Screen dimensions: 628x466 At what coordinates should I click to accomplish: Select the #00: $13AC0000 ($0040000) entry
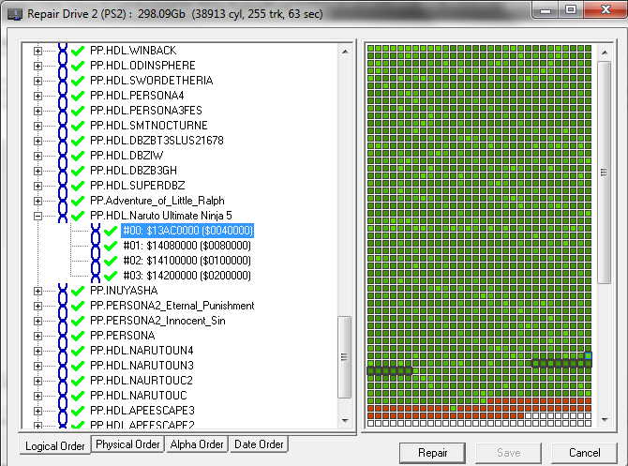click(x=187, y=231)
